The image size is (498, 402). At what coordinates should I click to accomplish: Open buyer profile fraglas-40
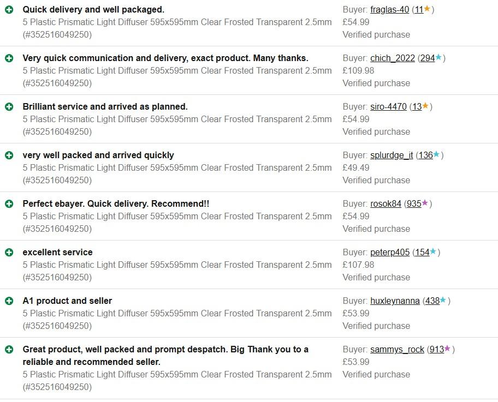(x=389, y=10)
